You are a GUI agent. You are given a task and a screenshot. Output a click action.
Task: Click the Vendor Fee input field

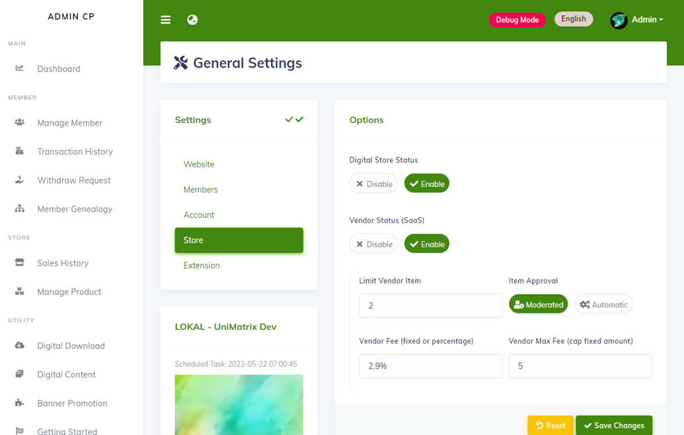click(430, 366)
